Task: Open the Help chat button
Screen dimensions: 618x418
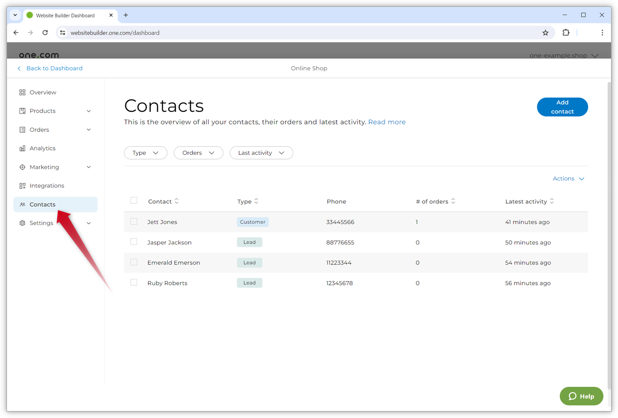Action: [x=581, y=396]
